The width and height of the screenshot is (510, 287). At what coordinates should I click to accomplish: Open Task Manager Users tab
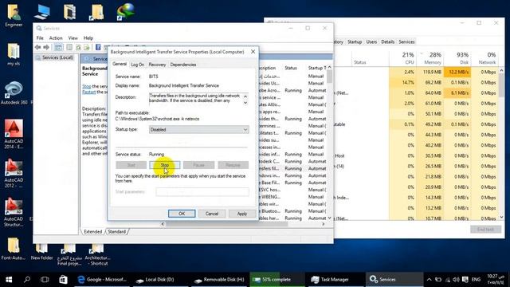point(371,42)
